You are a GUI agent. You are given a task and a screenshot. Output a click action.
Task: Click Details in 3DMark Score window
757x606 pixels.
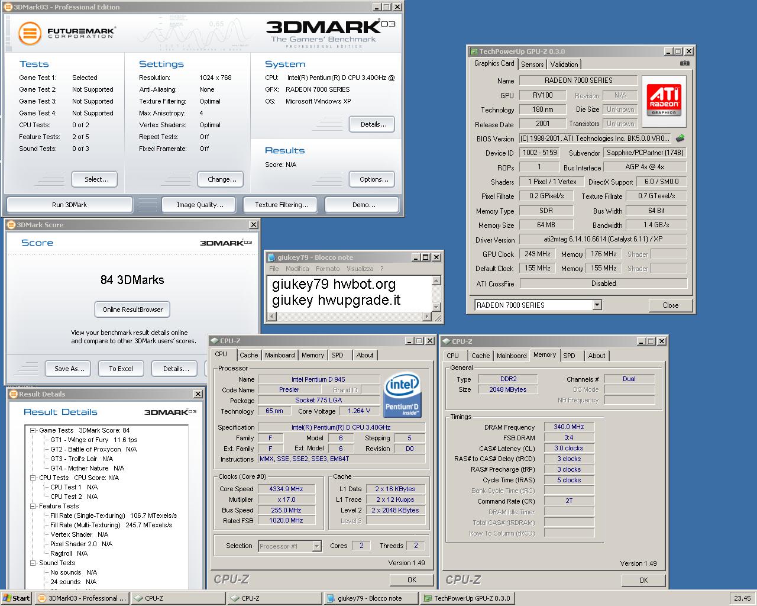click(x=174, y=369)
